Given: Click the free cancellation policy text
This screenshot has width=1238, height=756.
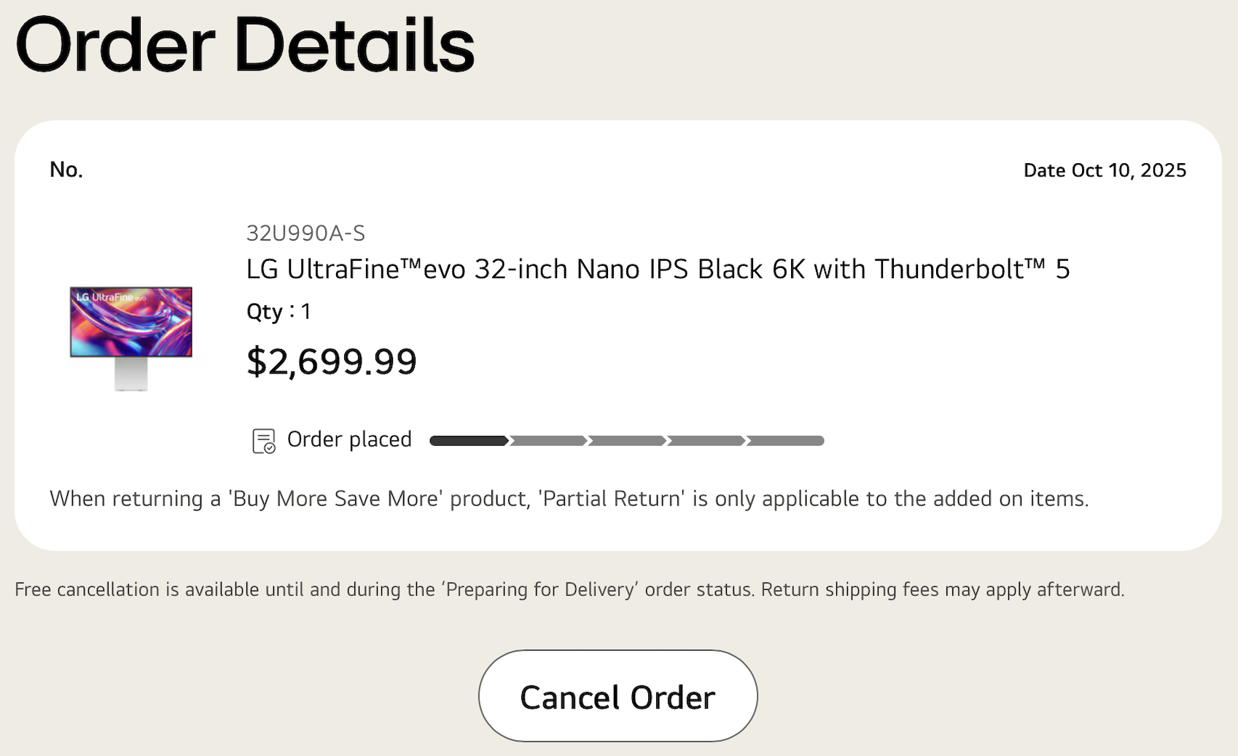Looking at the screenshot, I should coord(569,589).
